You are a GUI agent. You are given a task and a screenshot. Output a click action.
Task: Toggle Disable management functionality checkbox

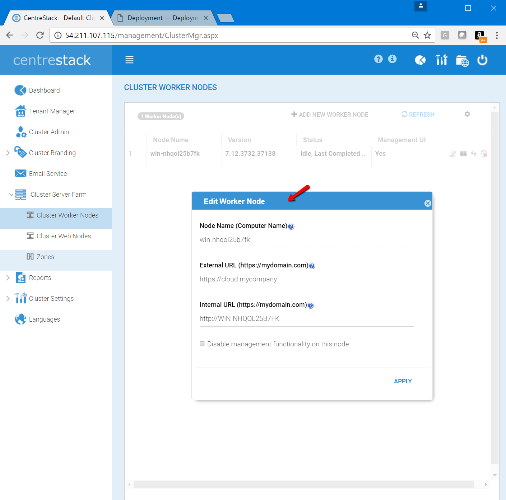(x=202, y=344)
